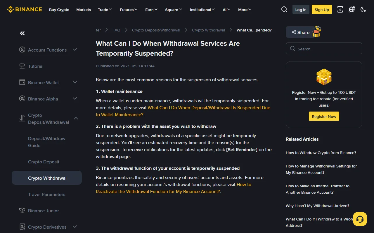The image size is (374, 233).
Task: Click the "What Ca...pended?" breadcrumb
Action: (x=254, y=30)
